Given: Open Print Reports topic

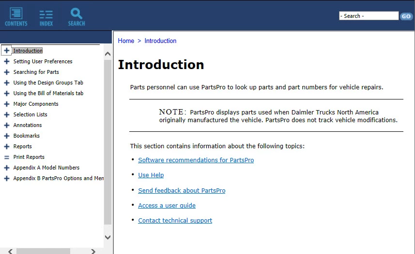Looking at the screenshot, I should pyautogui.click(x=29, y=157).
